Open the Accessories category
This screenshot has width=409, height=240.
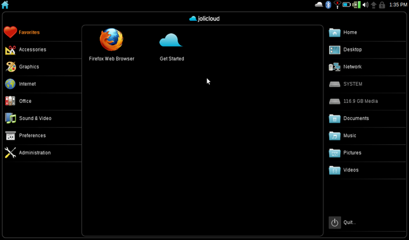point(42,50)
